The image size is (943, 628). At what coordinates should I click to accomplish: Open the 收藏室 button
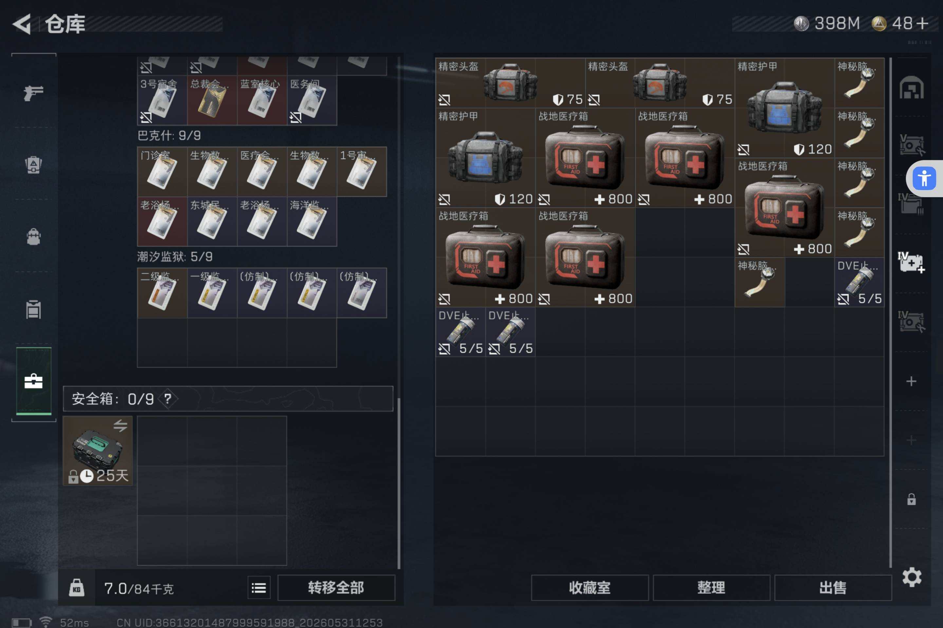click(590, 587)
